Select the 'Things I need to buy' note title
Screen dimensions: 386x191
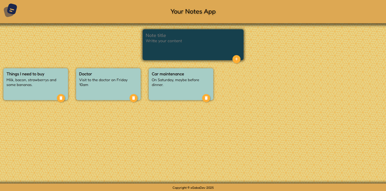coord(25,74)
